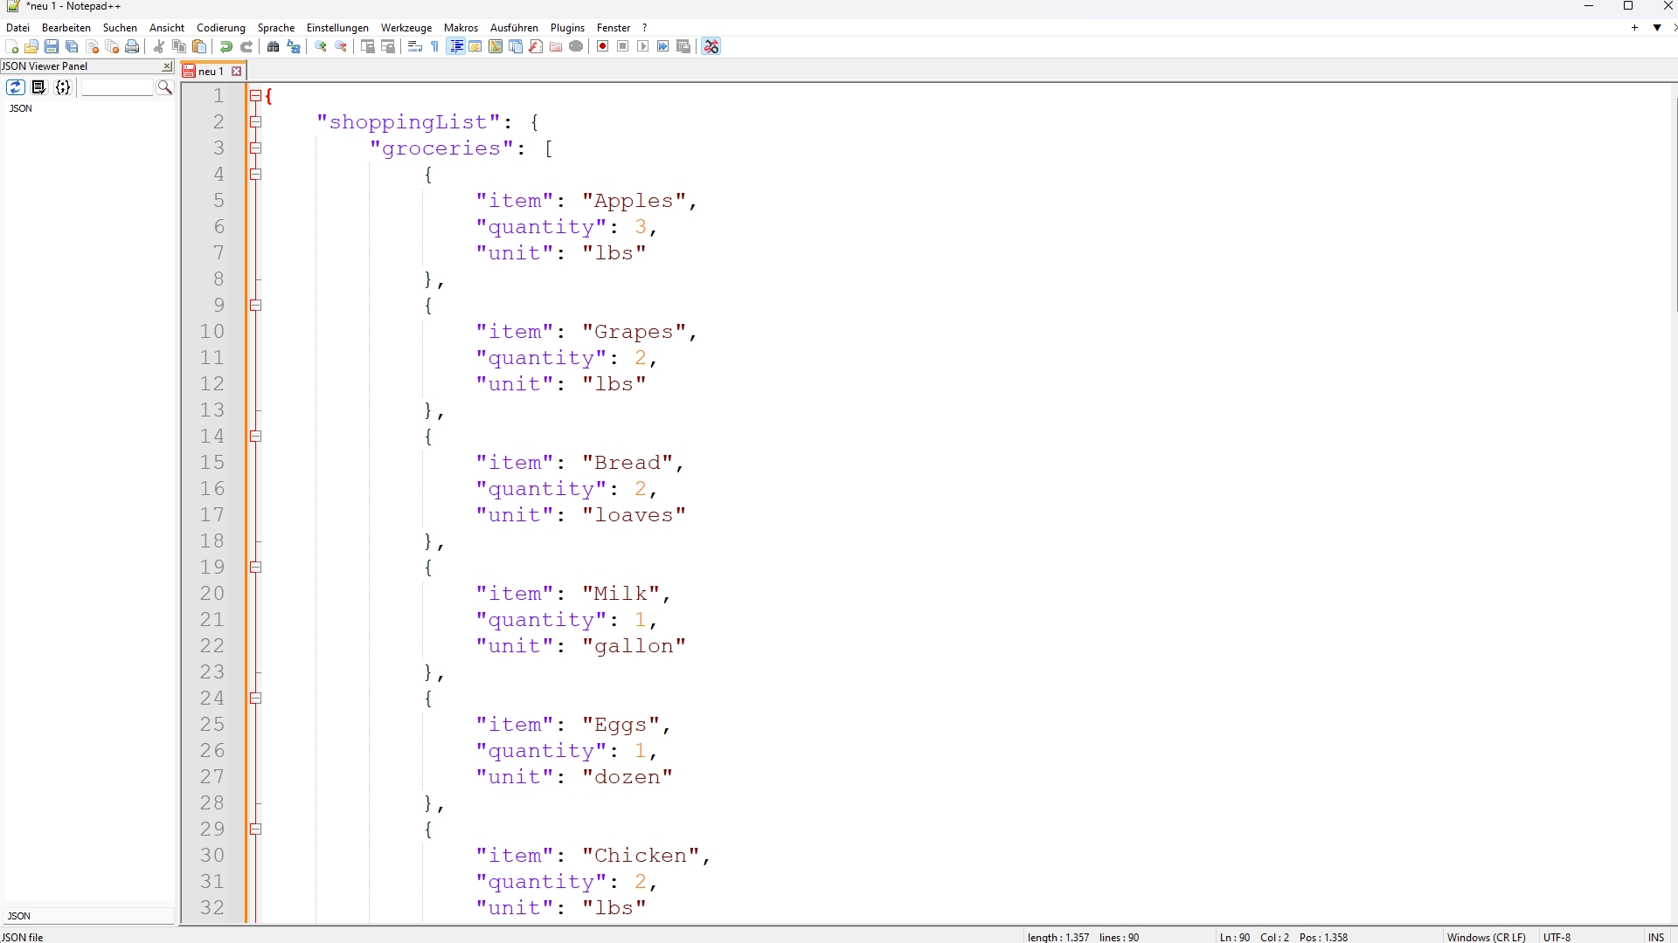Select the Format JSON icon in viewer panel
Screen dimensions: 1678x943
(x=39, y=87)
